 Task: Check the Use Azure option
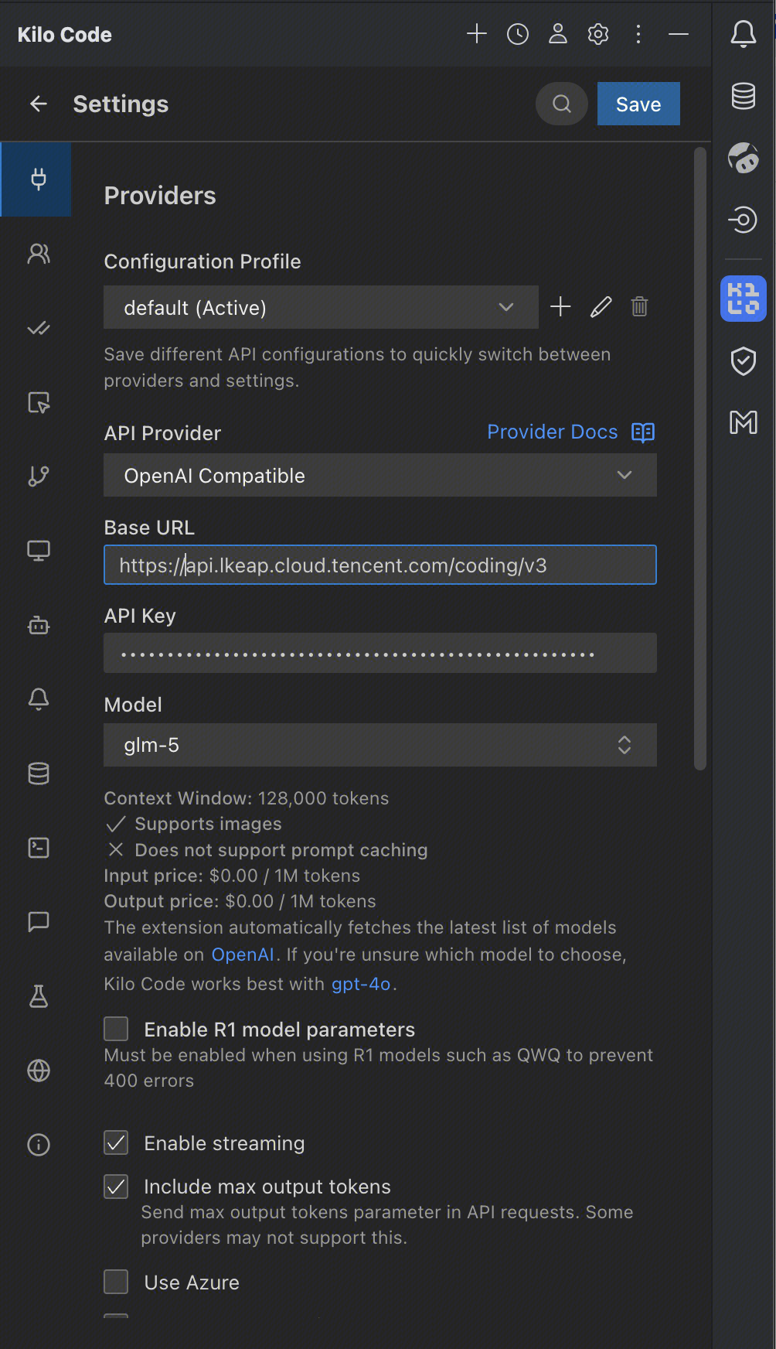[x=117, y=1282]
